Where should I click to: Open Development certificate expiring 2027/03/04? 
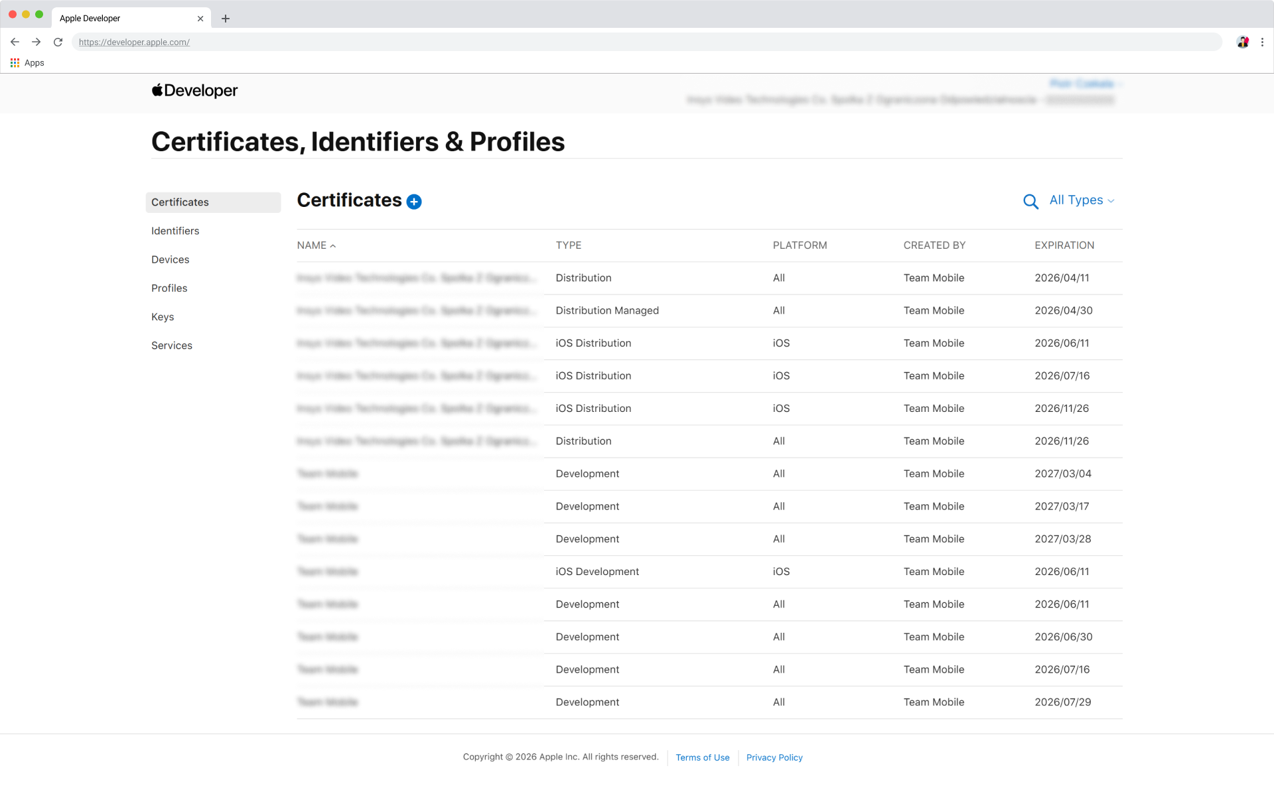pyautogui.click(x=710, y=474)
